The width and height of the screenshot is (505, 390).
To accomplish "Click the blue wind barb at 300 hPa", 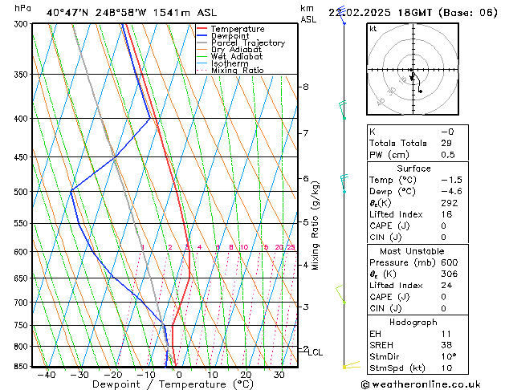I will click(x=342, y=15).
